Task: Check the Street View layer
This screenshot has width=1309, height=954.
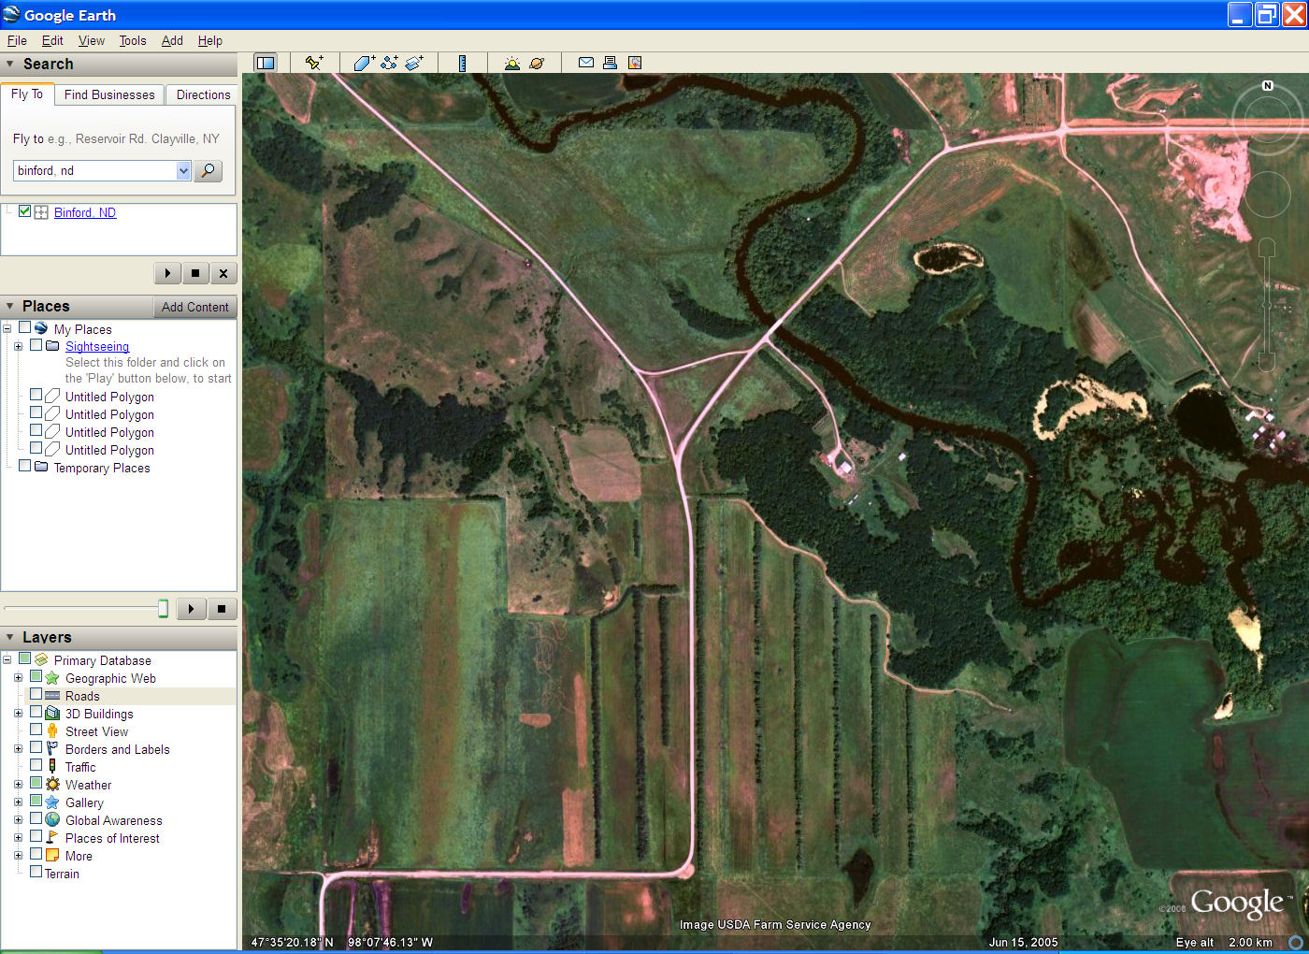Action: pos(36,730)
